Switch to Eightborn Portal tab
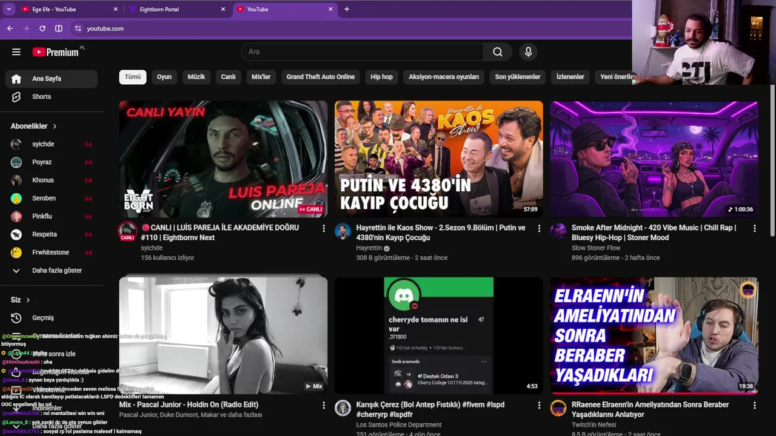Screen dimensions: 776x436 [x=178, y=9]
